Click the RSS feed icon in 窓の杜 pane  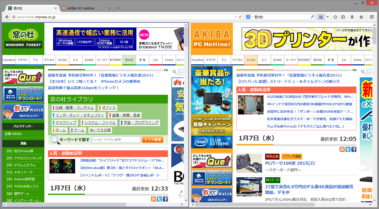(x=154, y=199)
